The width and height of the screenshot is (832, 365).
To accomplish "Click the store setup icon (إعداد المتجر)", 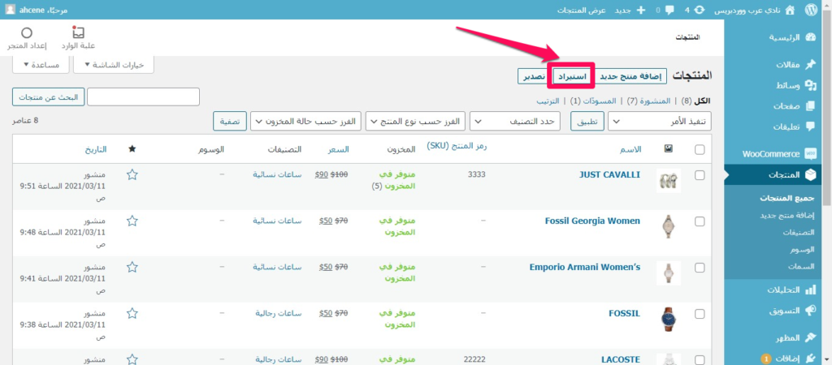I will tap(26, 32).
